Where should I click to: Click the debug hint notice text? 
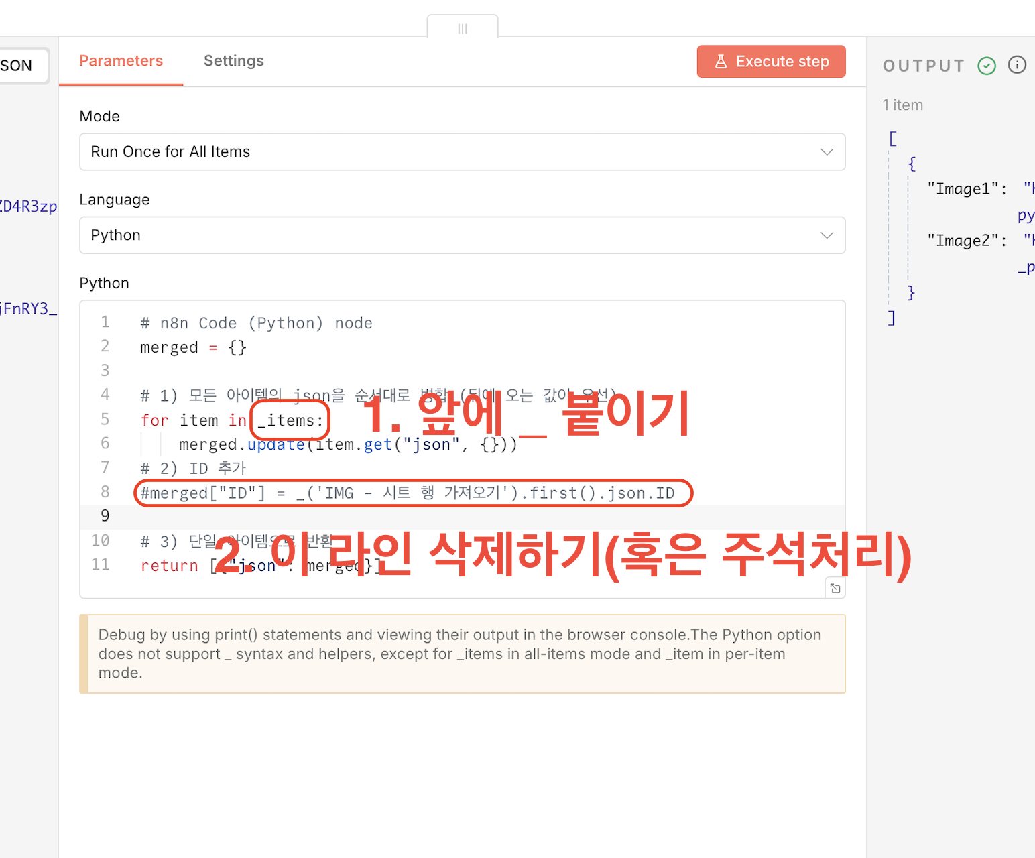tap(460, 654)
